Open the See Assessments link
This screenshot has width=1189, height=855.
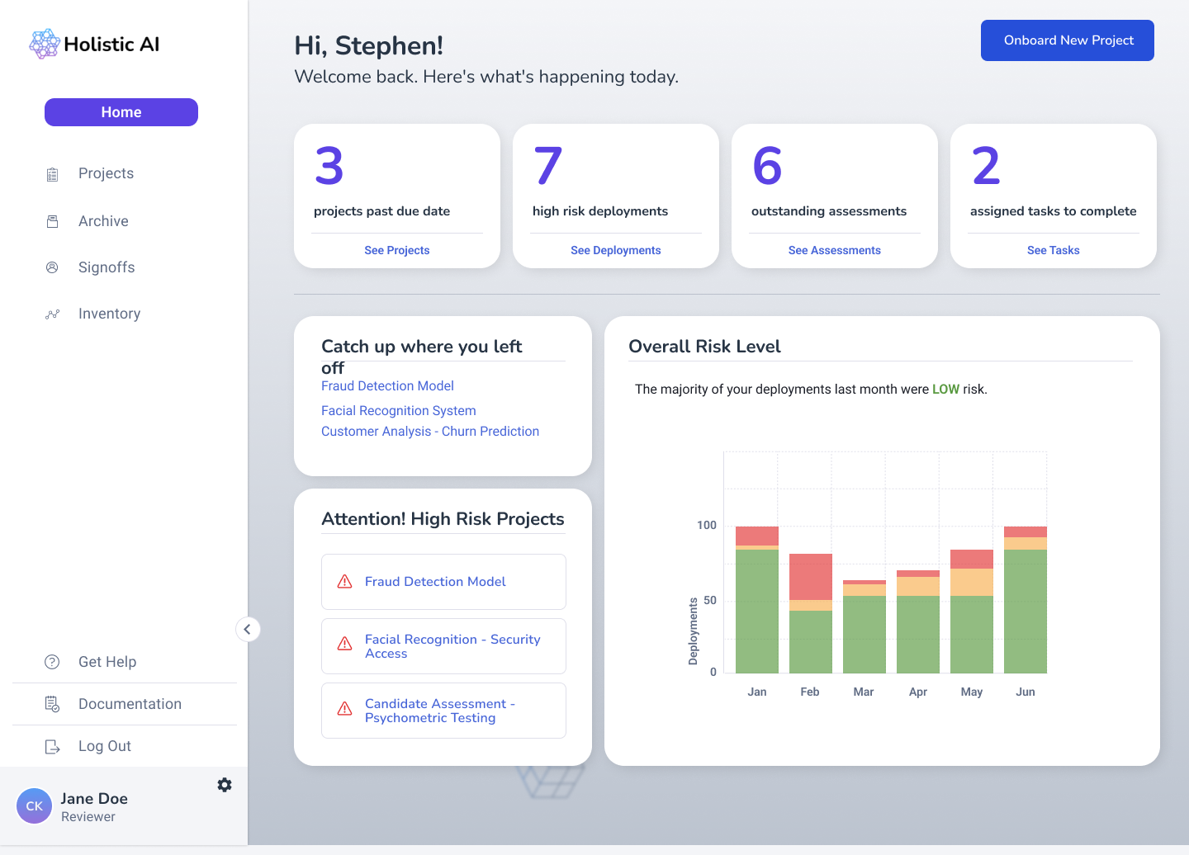tap(834, 250)
